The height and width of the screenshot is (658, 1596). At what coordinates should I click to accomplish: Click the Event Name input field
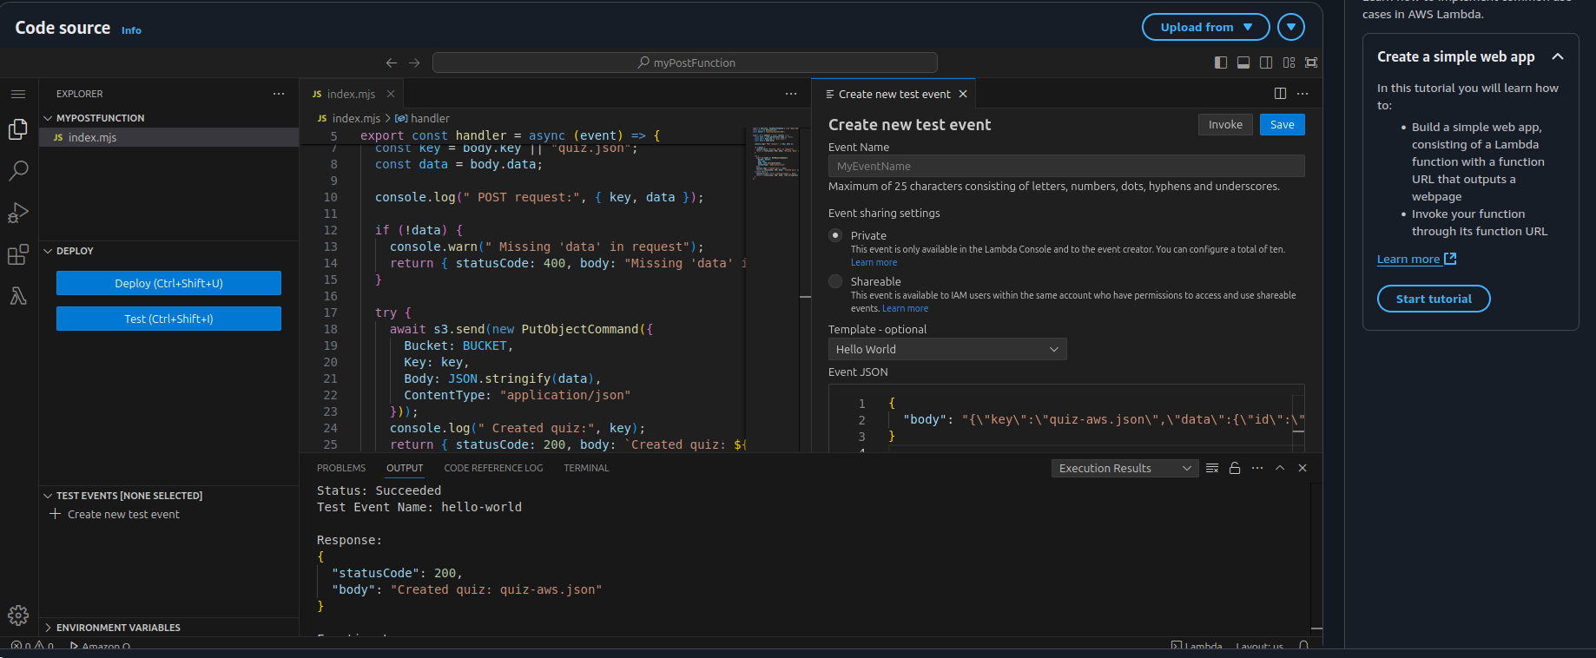pyautogui.click(x=1065, y=166)
